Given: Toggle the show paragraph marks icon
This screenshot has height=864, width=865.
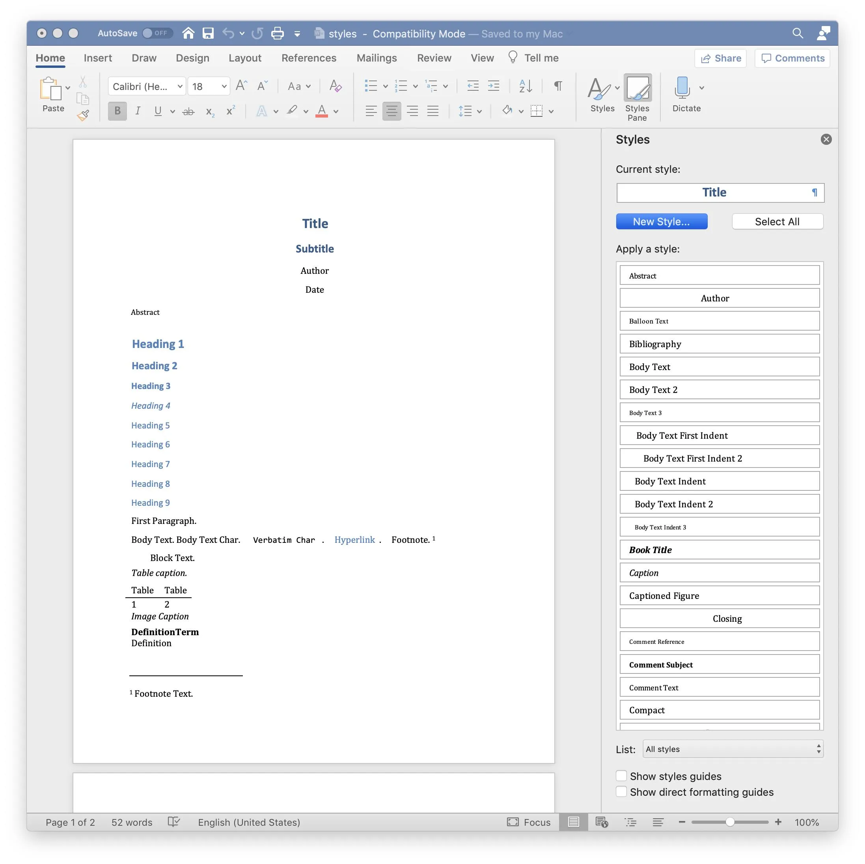Looking at the screenshot, I should click(558, 86).
